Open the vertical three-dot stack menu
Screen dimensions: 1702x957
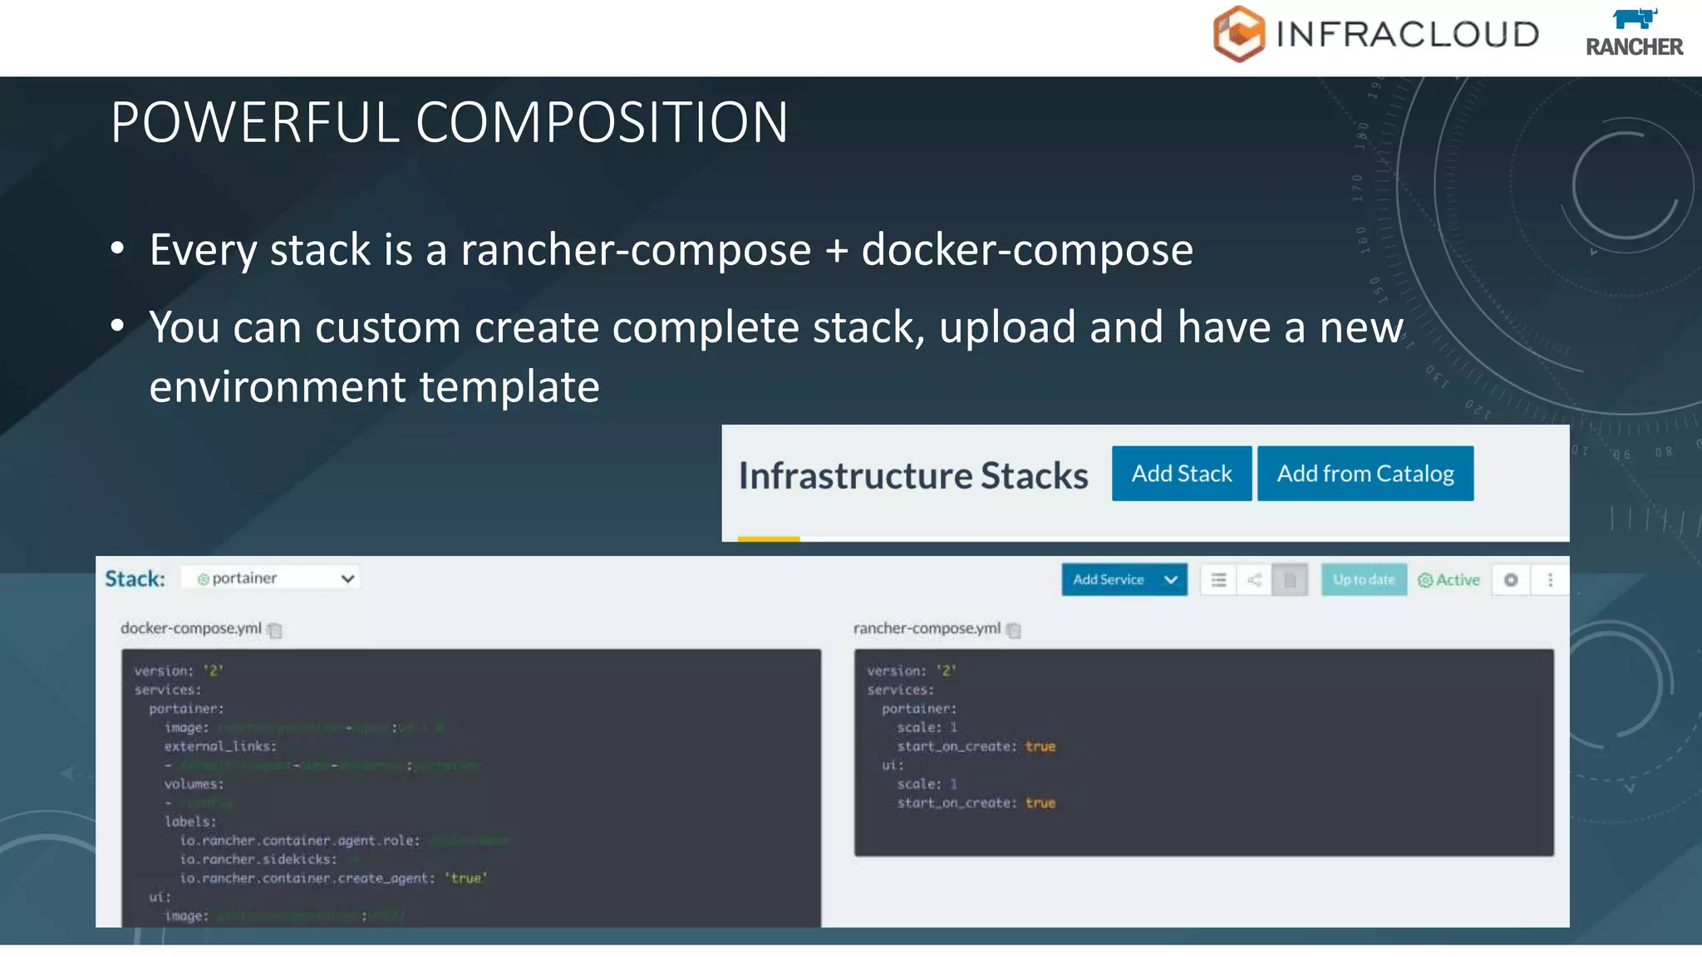[1550, 580]
